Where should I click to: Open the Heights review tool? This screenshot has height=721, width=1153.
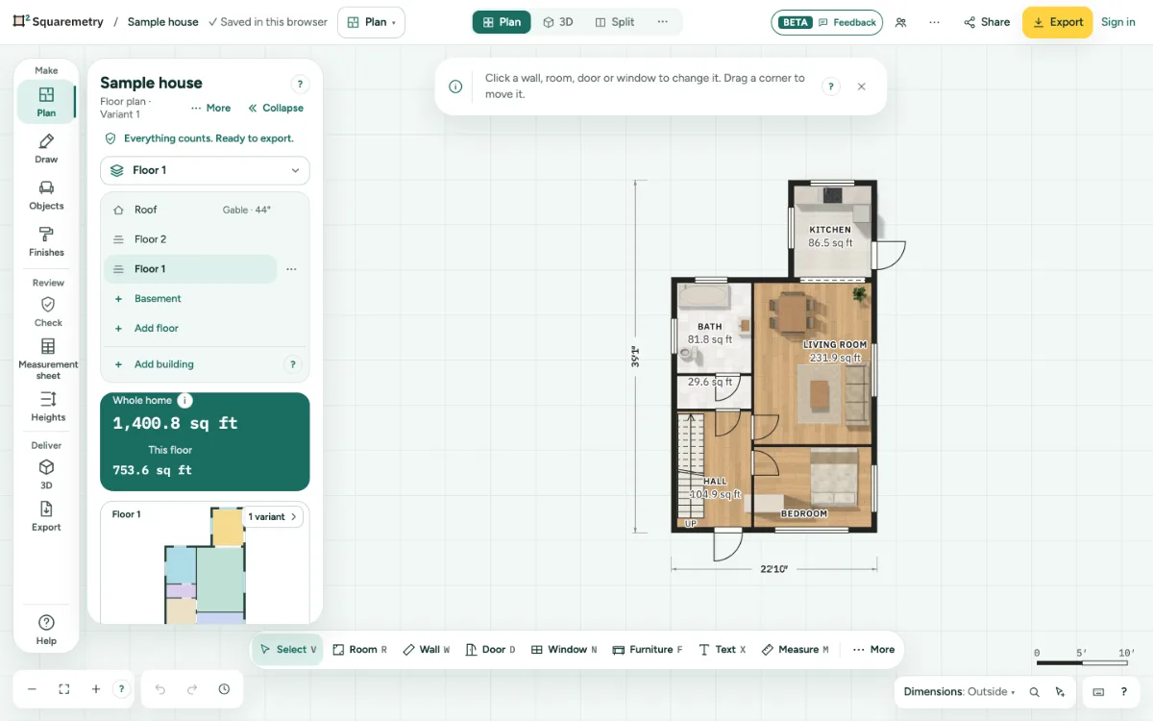point(48,407)
